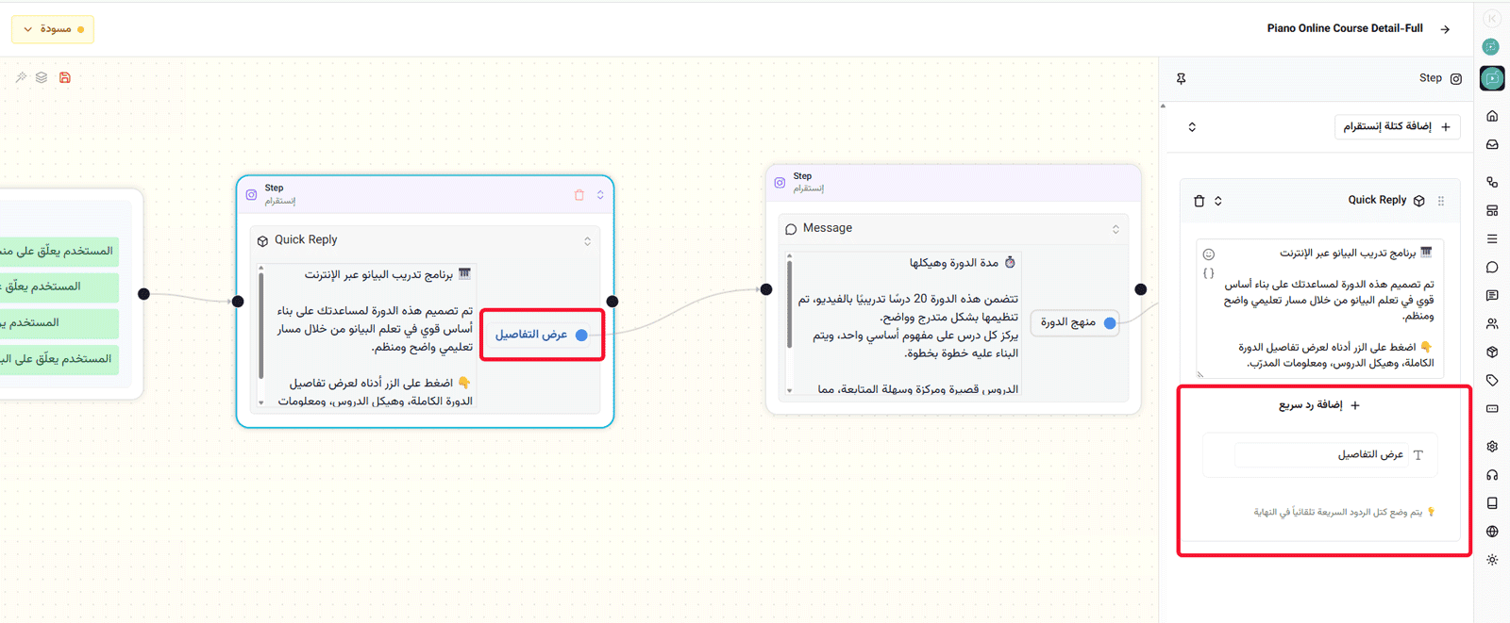Click input connector dot of the Quick Reply step

[x=238, y=302]
